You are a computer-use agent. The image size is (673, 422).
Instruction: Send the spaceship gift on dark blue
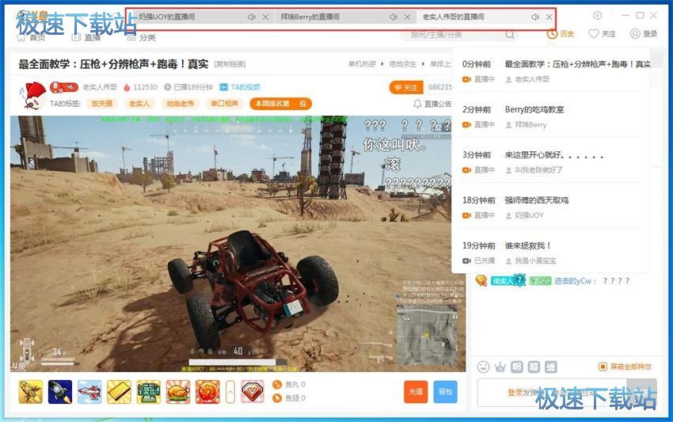click(60, 392)
